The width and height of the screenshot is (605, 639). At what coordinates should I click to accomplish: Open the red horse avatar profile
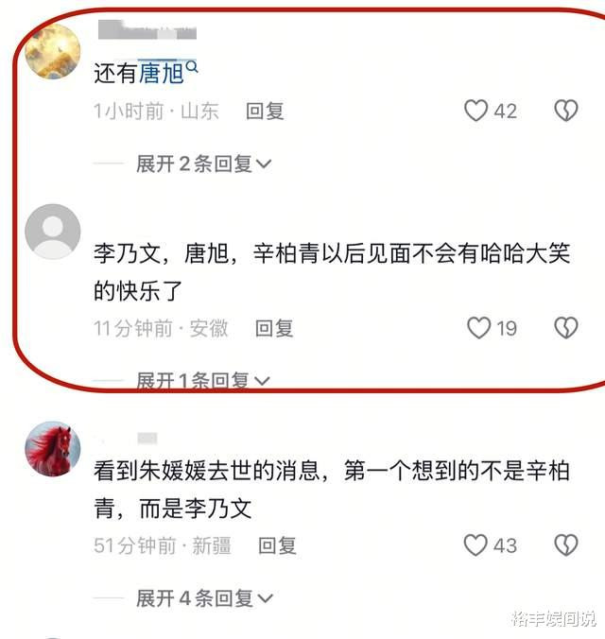(53, 449)
